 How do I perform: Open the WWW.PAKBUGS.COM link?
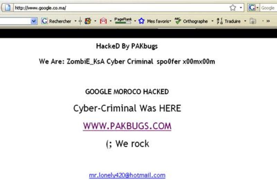pyautogui.click(x=127, y=126)
